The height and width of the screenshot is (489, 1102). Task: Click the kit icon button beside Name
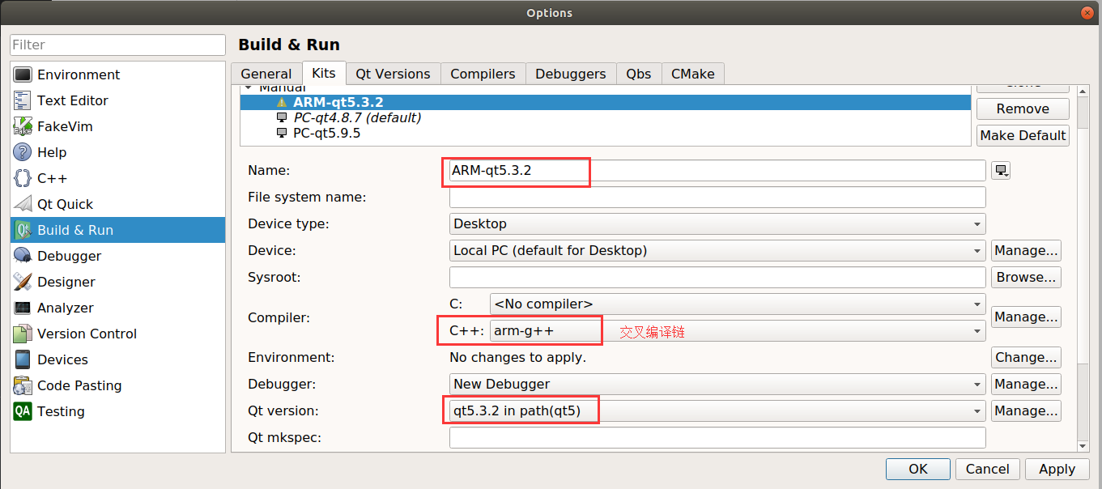[1002, 171]
